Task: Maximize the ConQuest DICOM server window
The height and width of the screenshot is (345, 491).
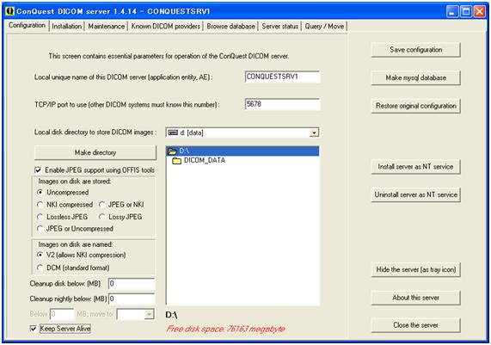Action: point(466,11)
